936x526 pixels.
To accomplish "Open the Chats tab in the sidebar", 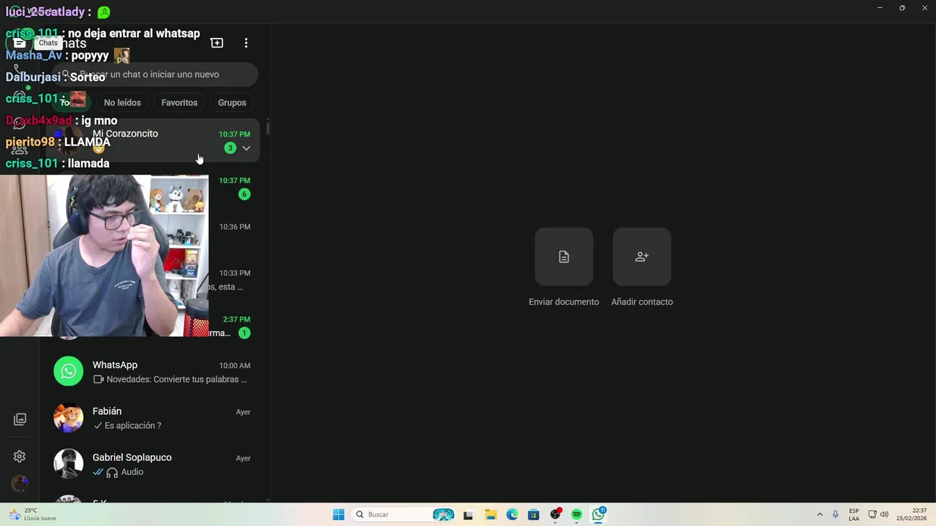I will [x=20, y=43].
